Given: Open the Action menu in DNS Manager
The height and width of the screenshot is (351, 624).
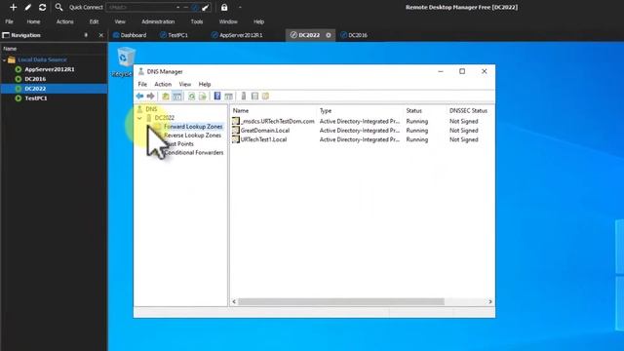Looking at the screenshot, I should click(x=163, y=84).
